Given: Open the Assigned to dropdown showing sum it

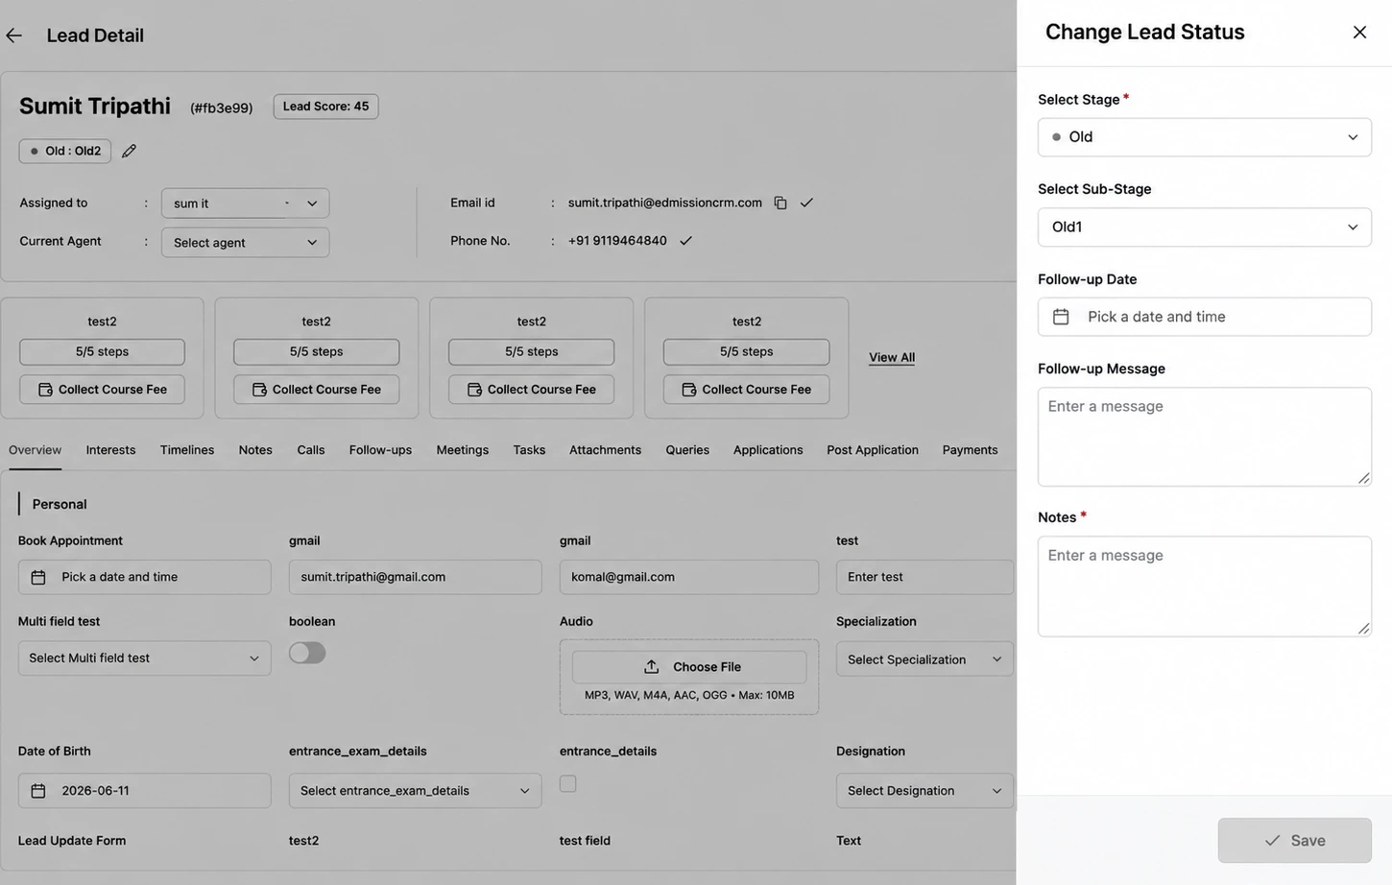Looking at the screenshot, I should 246,203.
